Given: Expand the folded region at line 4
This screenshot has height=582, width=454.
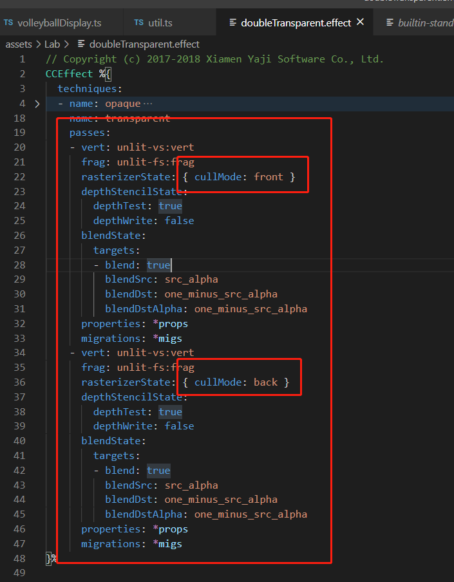Looking at the screenshot, I should coord(37,103).
